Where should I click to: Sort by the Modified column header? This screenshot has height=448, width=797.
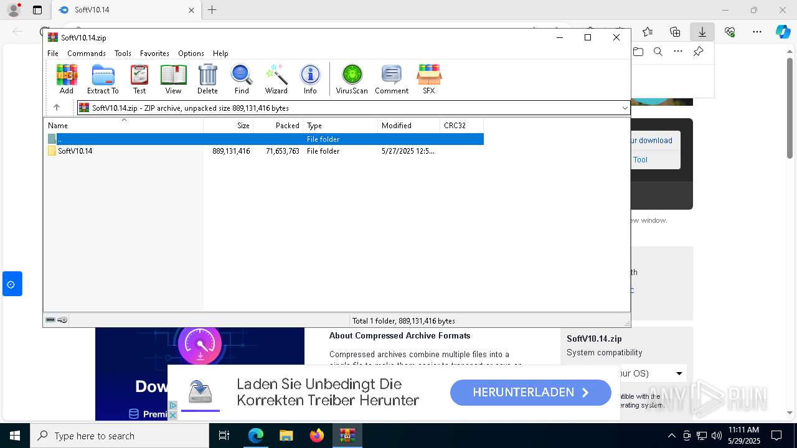409,126
